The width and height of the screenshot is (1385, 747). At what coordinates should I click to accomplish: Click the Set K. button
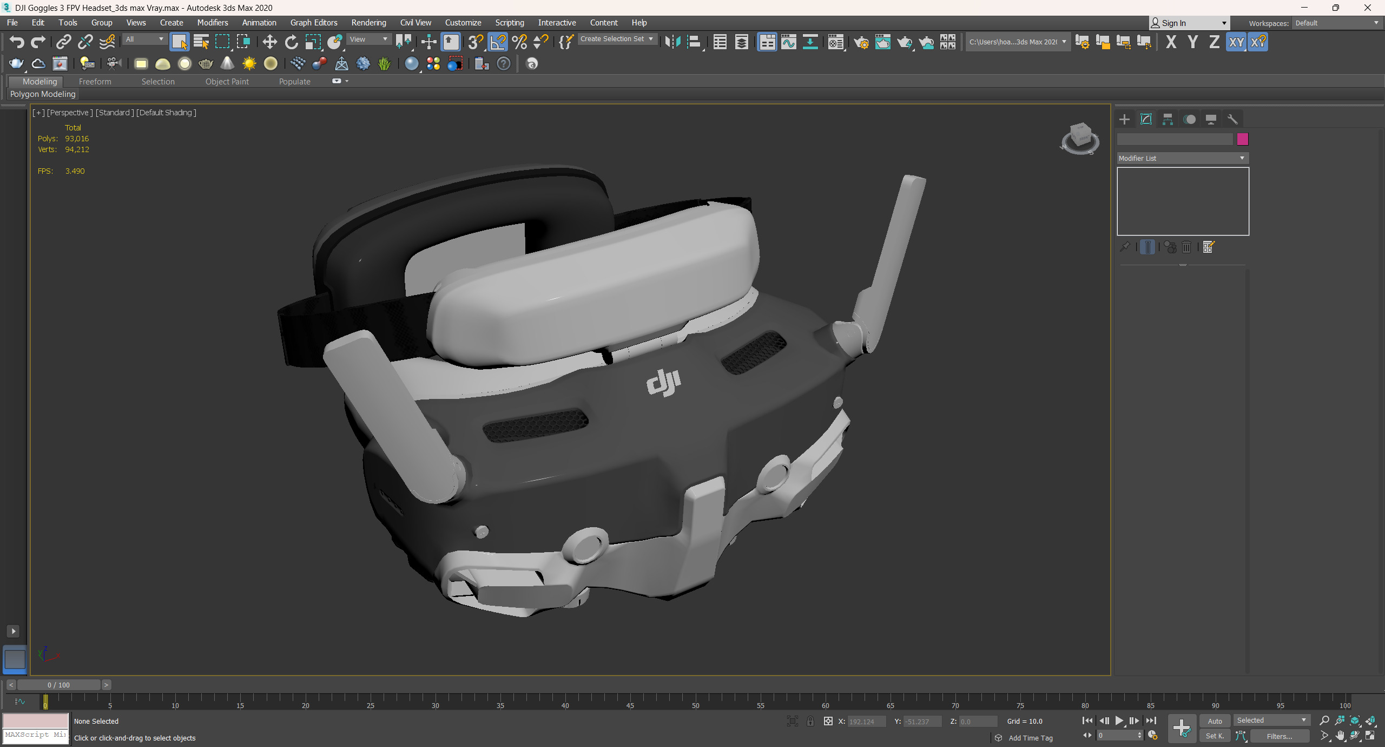tap(1215, 736)
